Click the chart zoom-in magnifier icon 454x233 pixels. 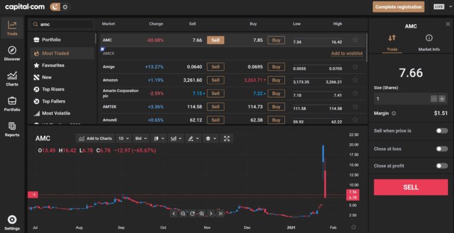click(202, 214)
